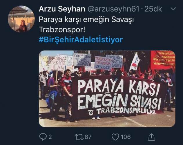Click the reply speech bubble icon

(x=43, y=137)
